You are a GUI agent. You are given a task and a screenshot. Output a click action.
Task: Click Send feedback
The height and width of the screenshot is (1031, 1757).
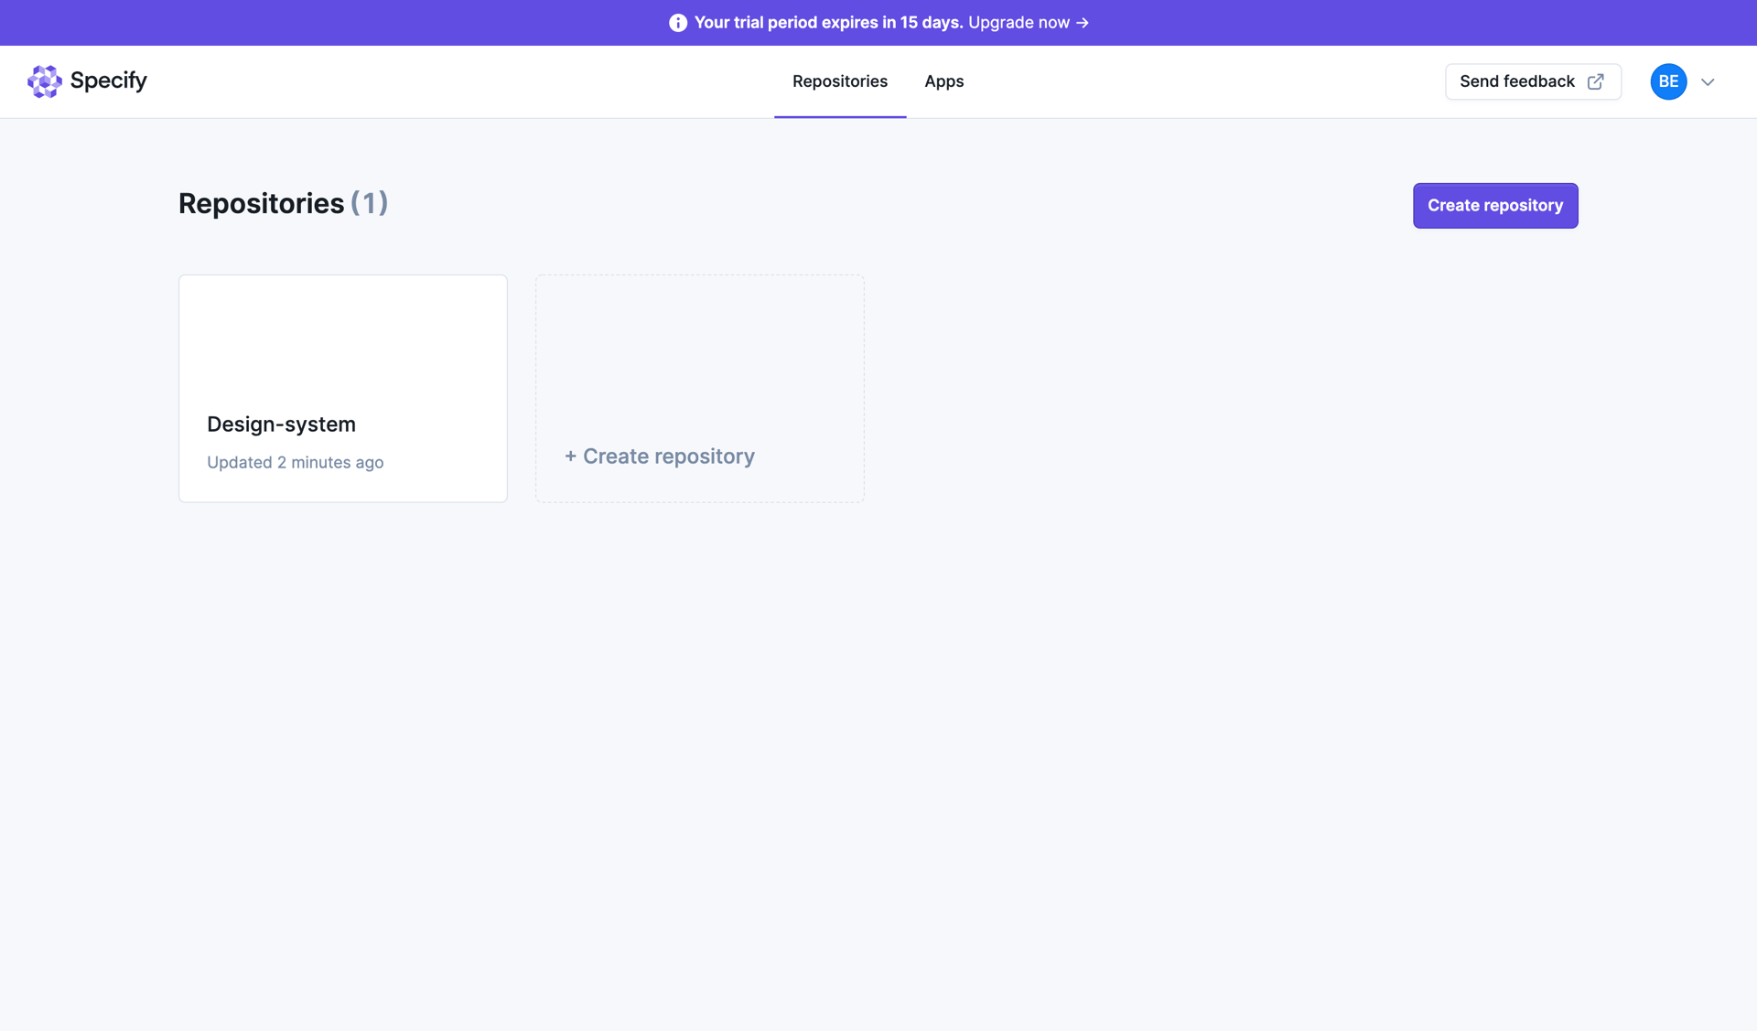tap(1517, 81)
